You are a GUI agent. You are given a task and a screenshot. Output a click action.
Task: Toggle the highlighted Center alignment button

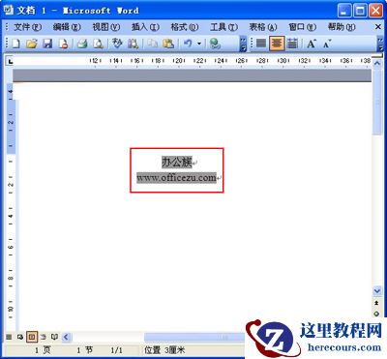[x=277, y=44]
